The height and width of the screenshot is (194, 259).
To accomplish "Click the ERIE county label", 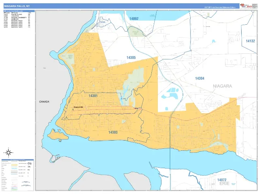I will click(224, 183).
